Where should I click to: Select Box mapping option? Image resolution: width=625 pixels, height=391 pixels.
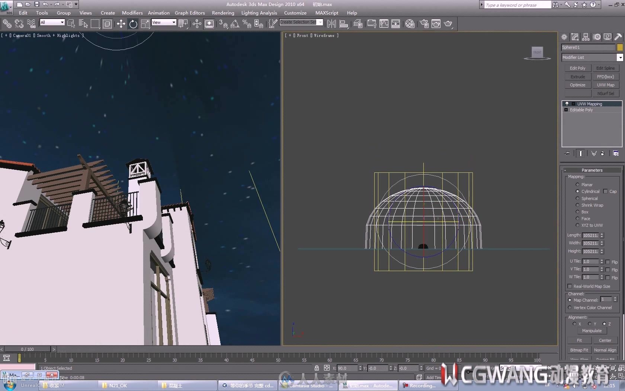pos(577,212)
